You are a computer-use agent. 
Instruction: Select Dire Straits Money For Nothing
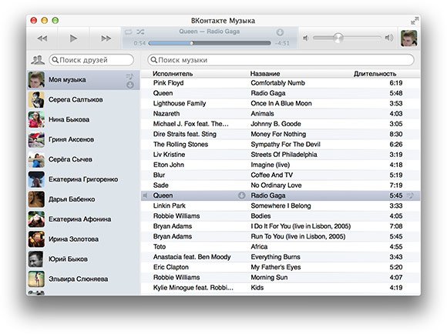point(281,134)
